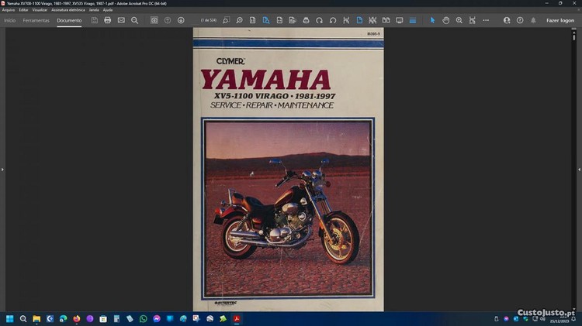This screenshot has width=582, height=326.
Task: Go to next page with down arrow
Action: [181, 20]
